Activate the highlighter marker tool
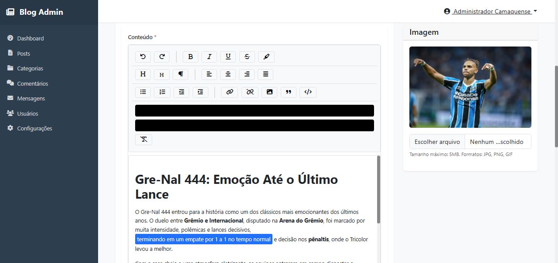 click(266, 57)
